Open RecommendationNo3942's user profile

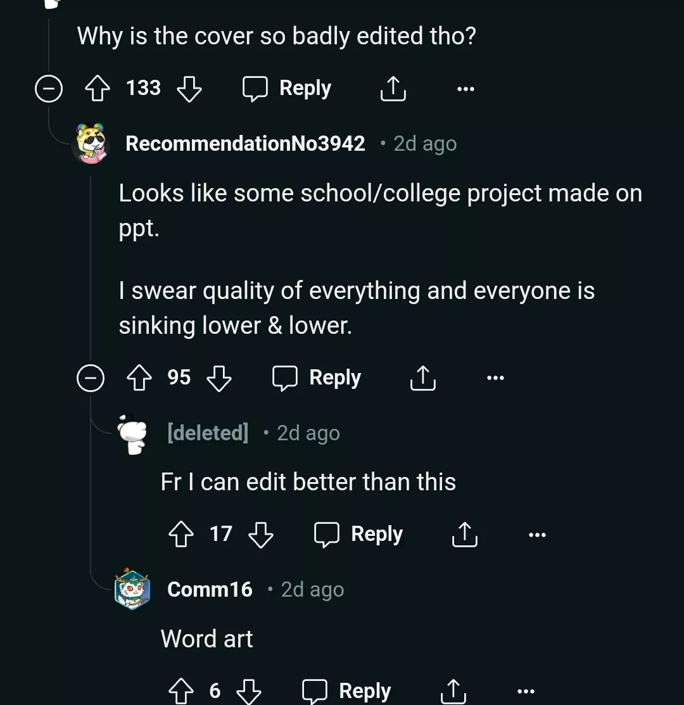pyautogui.click(x=245, y=144)
